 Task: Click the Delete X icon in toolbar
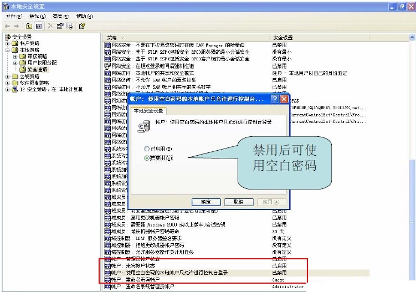point(50,25)
